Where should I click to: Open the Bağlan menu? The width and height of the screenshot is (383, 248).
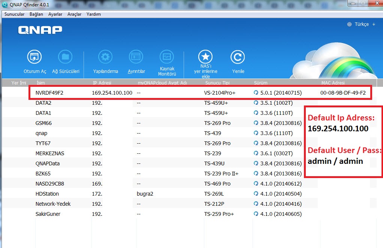[36, 14]
